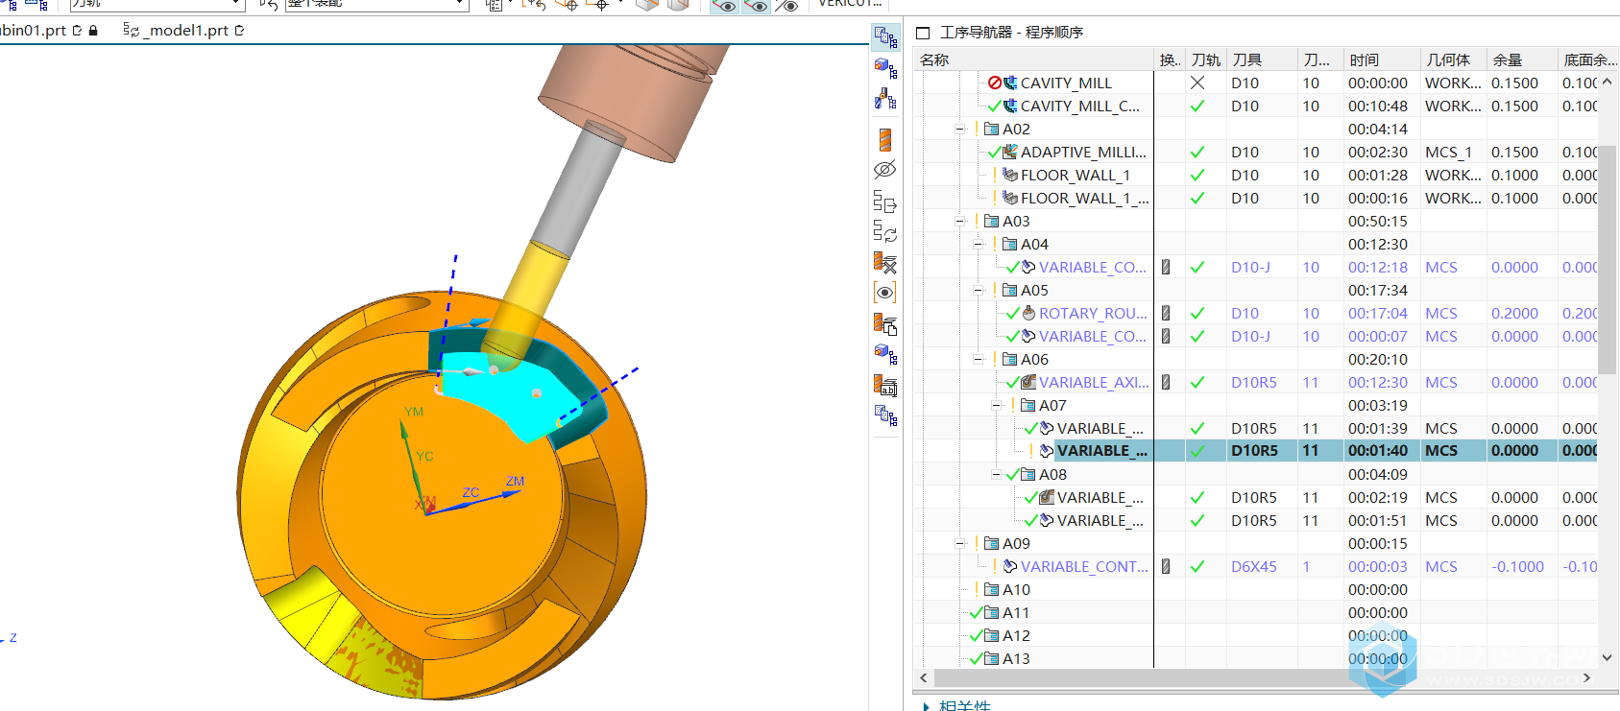
Task: Click the X toolpath mark in CAVITY_MILL row
Action: [1197, 83]
